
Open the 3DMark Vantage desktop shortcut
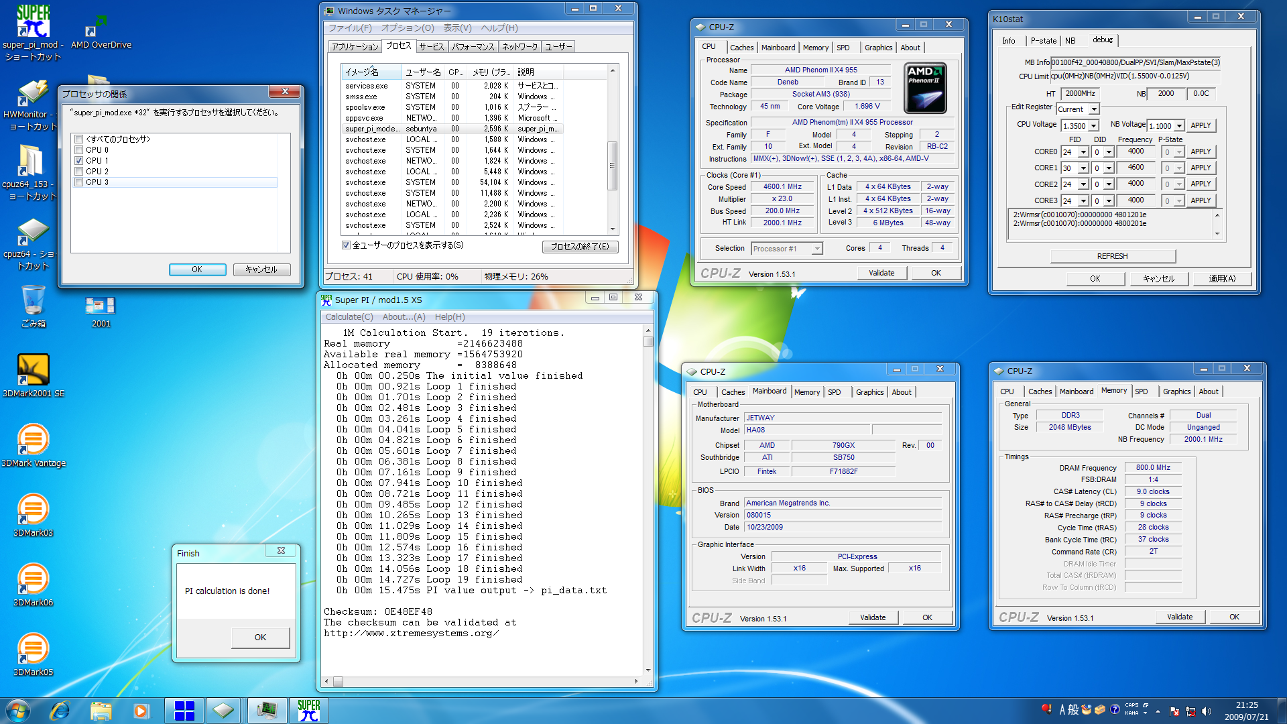[33, 440]
